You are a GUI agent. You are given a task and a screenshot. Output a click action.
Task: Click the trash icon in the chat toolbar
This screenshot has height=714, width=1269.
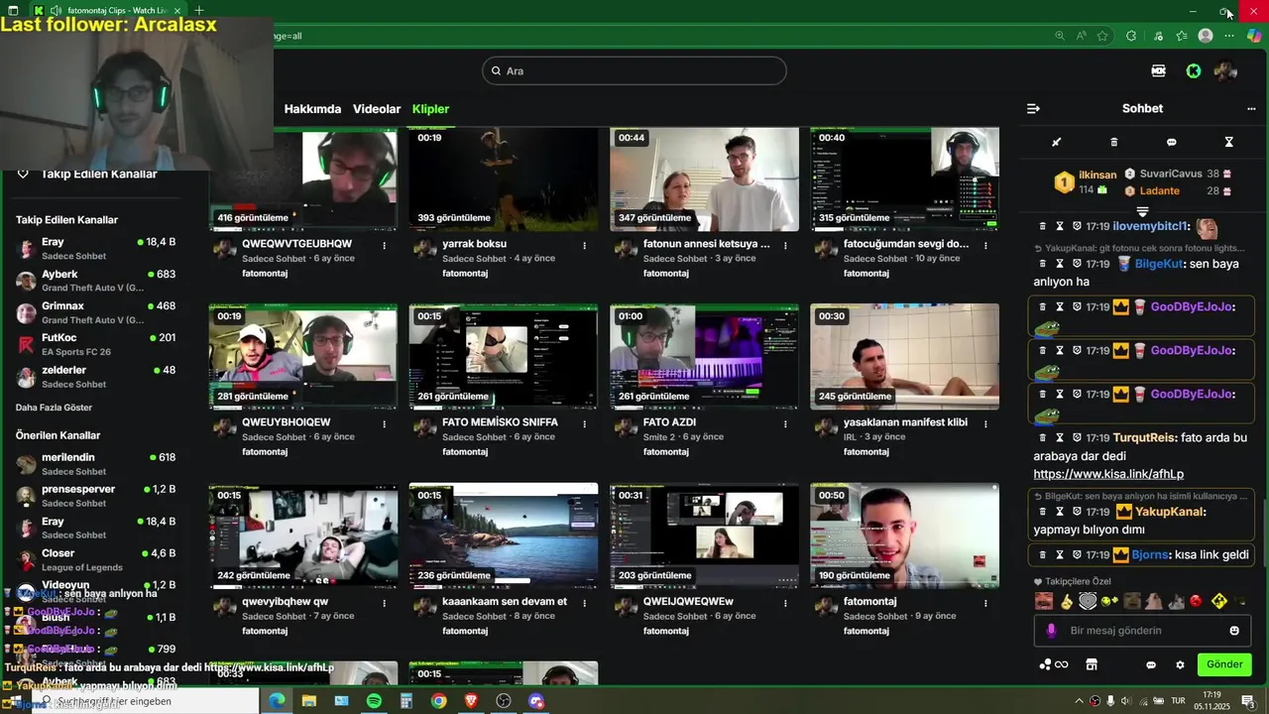pos(1113,142)
